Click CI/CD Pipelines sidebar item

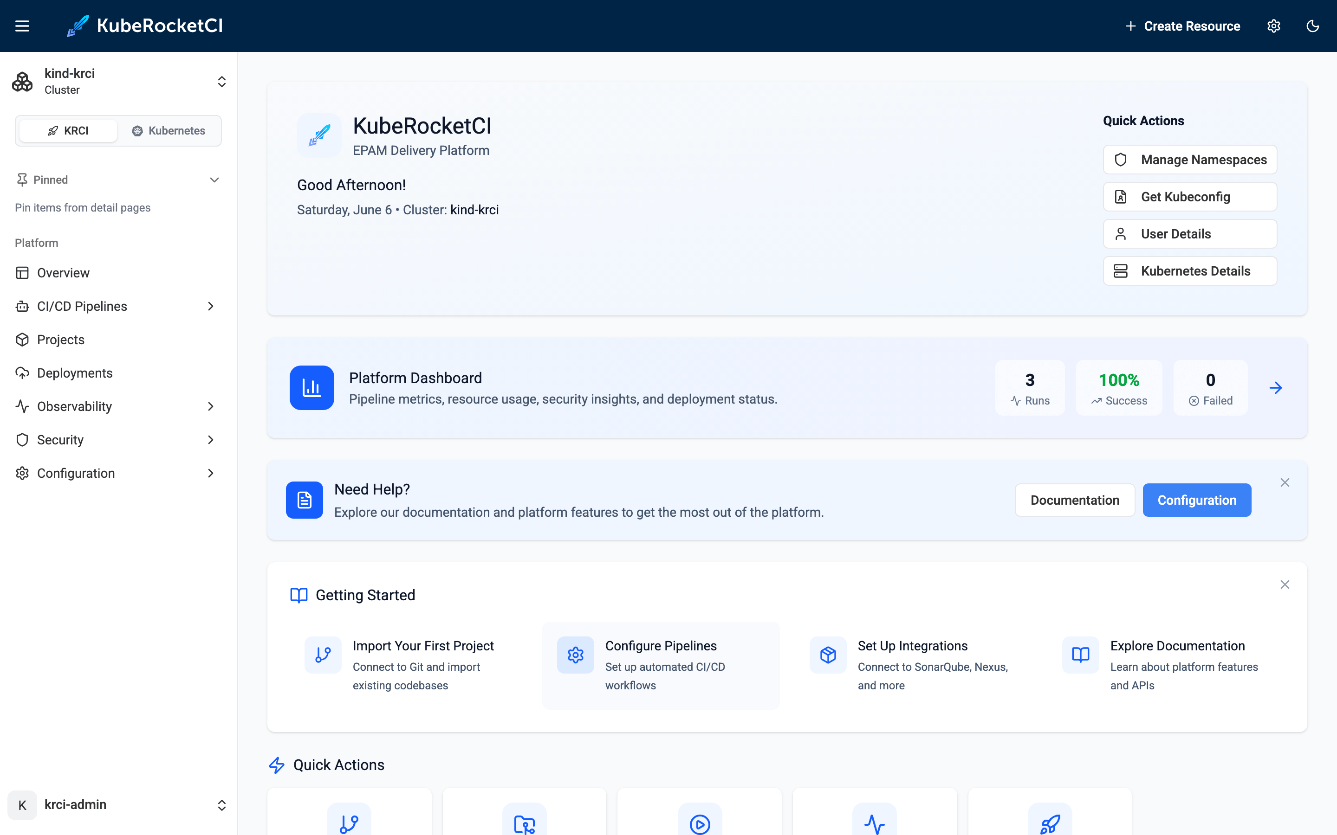119,307
